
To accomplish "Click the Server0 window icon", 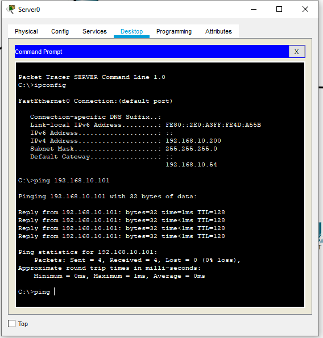I will click(x=11, y=9).
